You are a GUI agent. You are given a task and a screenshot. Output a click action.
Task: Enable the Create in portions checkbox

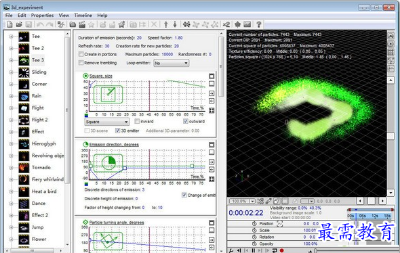pyautogui.click(x=81, y=54)
